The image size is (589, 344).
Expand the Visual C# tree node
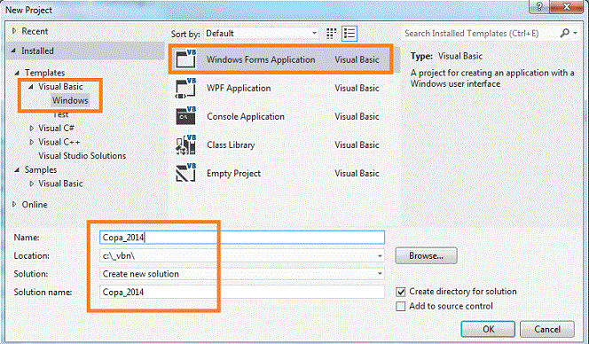[x=32, y=129]
